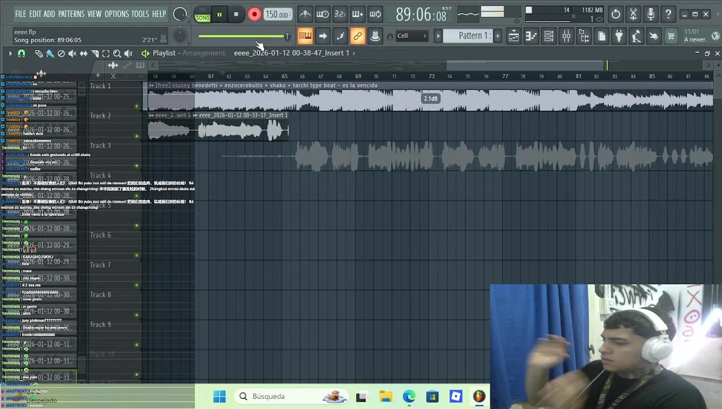This screenshot has width=722, height=409.
Task: Open the EDIT menu
Action: pos(35,14)
